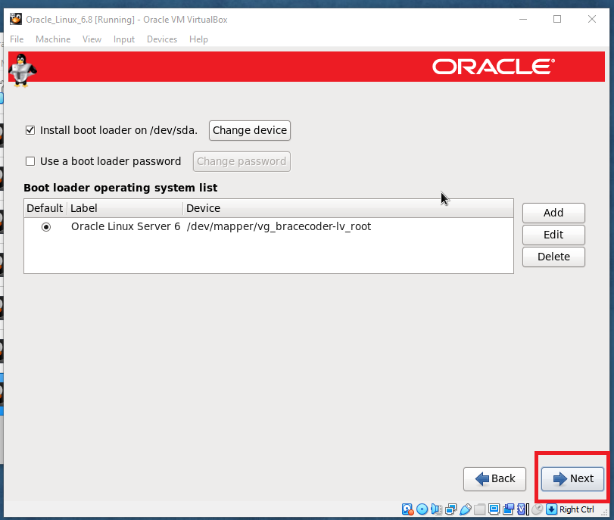Select Oracle Linux Server 6 default radio
Viewport: 614px width, 520px height.
[46, 226]
